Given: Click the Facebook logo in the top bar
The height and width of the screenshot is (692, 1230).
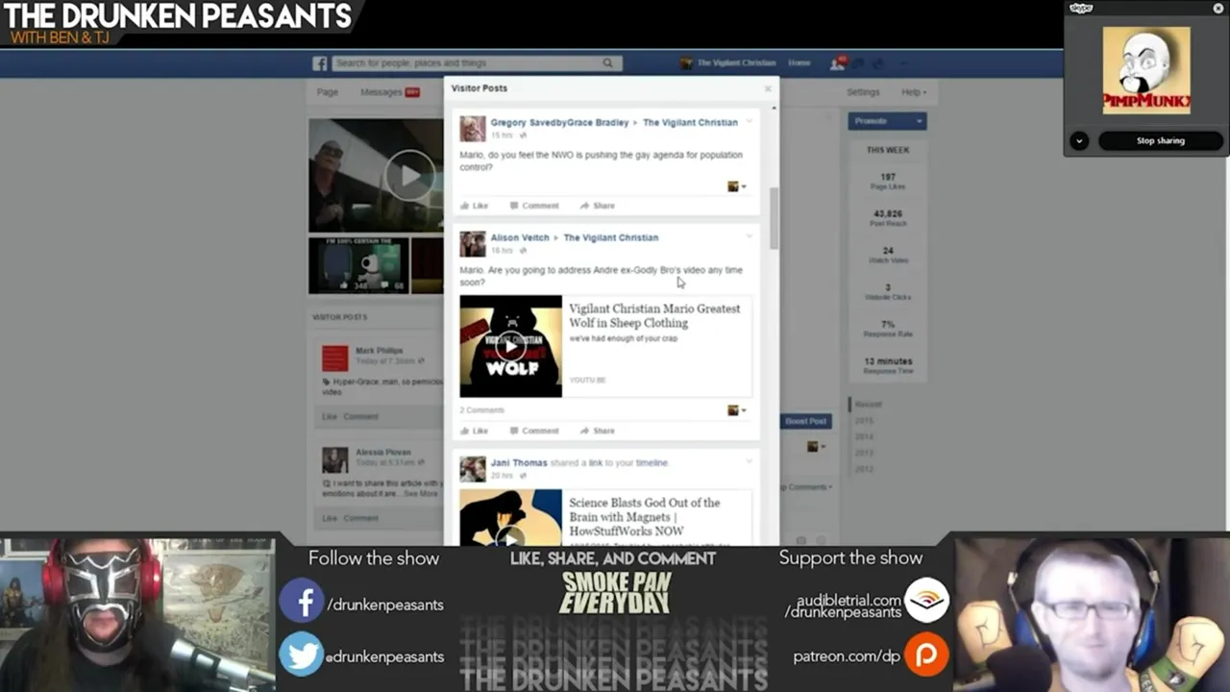Looking at the screenshot, I should click(320, 63).
